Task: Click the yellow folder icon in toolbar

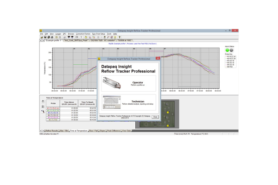Action: click(x=86, y=37)
